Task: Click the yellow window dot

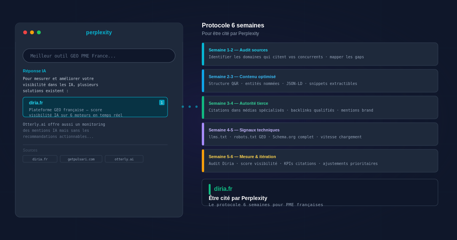Action: [32, 32]
